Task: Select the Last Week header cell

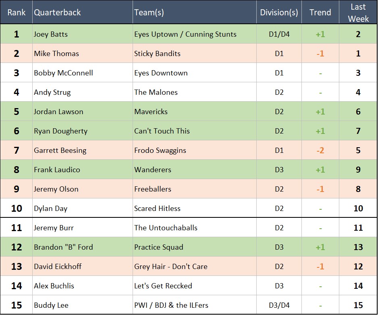Action: pos(358,13)
